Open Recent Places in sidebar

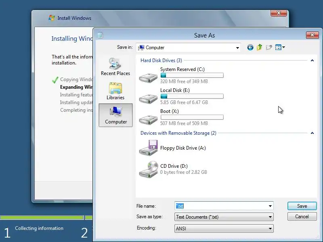click(x=115, y=67)
